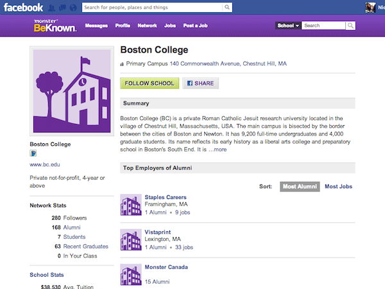Screen dimensions: 385x289
Task: Click the 9 jobs link for Staples
Action: click(x=183, y=213)
